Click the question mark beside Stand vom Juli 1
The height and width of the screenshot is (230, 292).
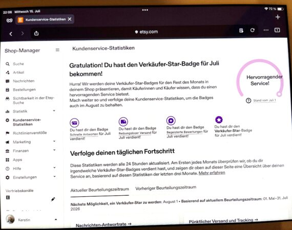(x=248, y=101)
